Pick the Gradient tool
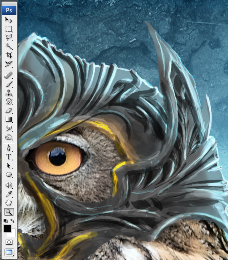Viewport: 228px width, 260px height. pyautogui.click(x=9, y=119)
